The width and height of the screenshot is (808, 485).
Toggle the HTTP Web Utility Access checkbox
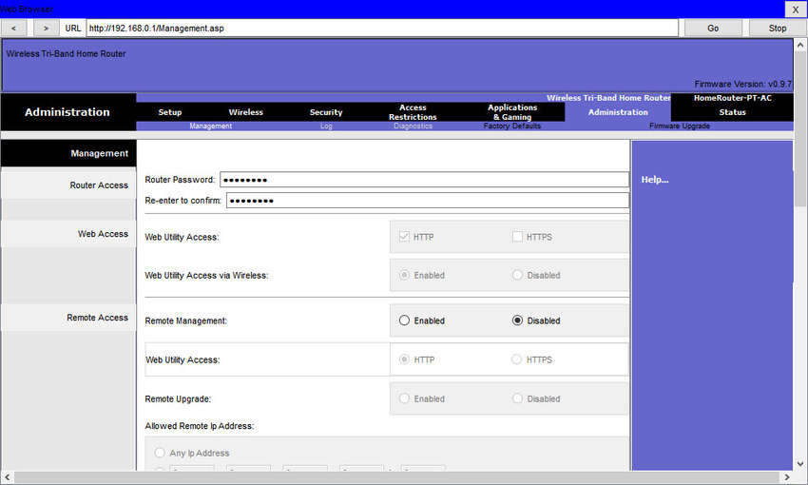(x=404, y=237)
